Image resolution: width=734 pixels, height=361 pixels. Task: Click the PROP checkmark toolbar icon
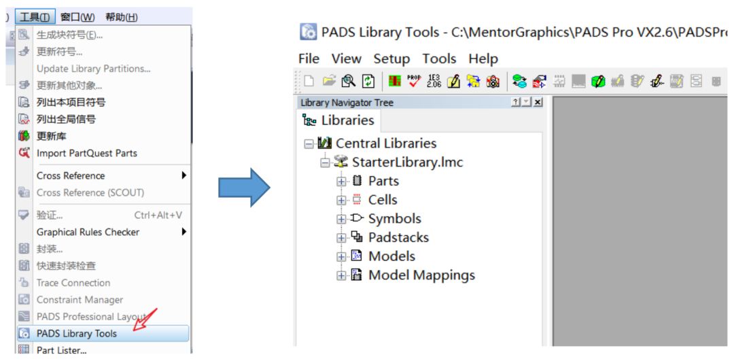coord(414,82)
